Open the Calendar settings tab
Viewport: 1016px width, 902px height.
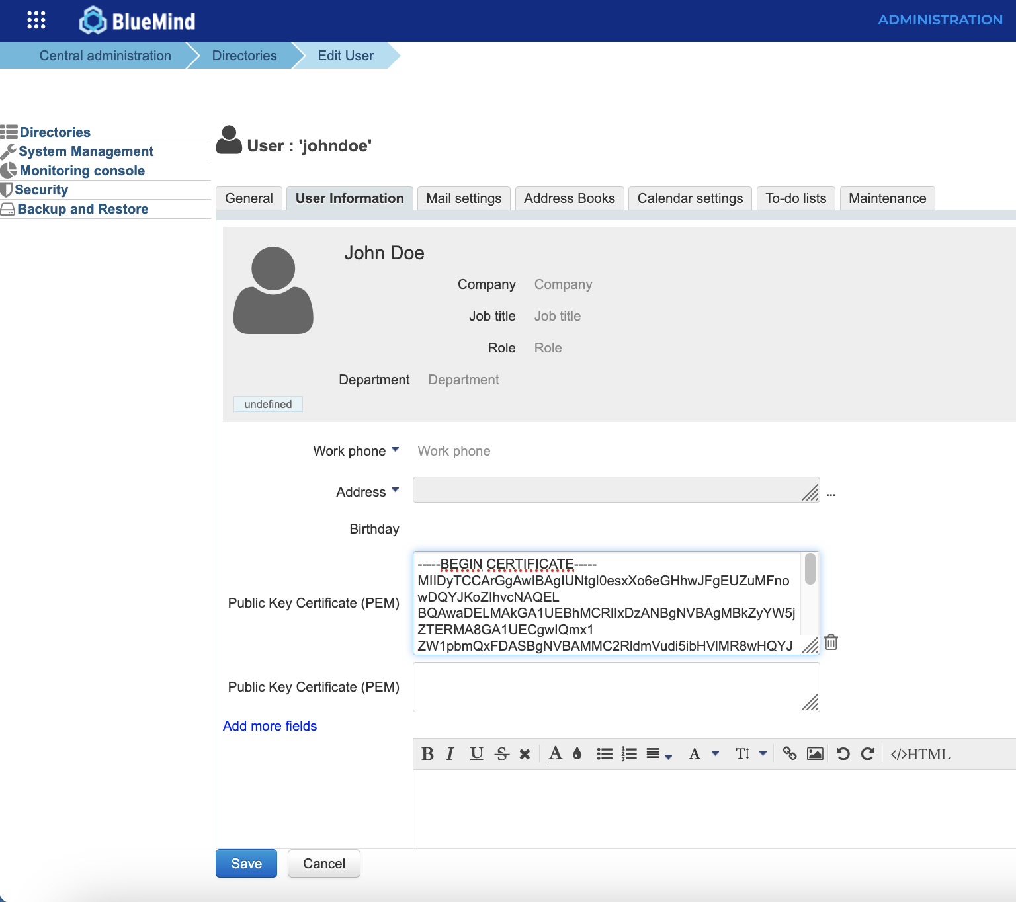(x=690, y=198)
